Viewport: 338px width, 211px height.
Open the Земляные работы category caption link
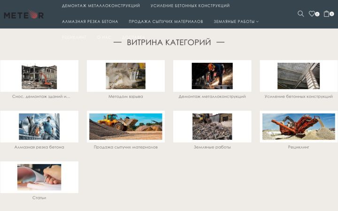(212, 147)
